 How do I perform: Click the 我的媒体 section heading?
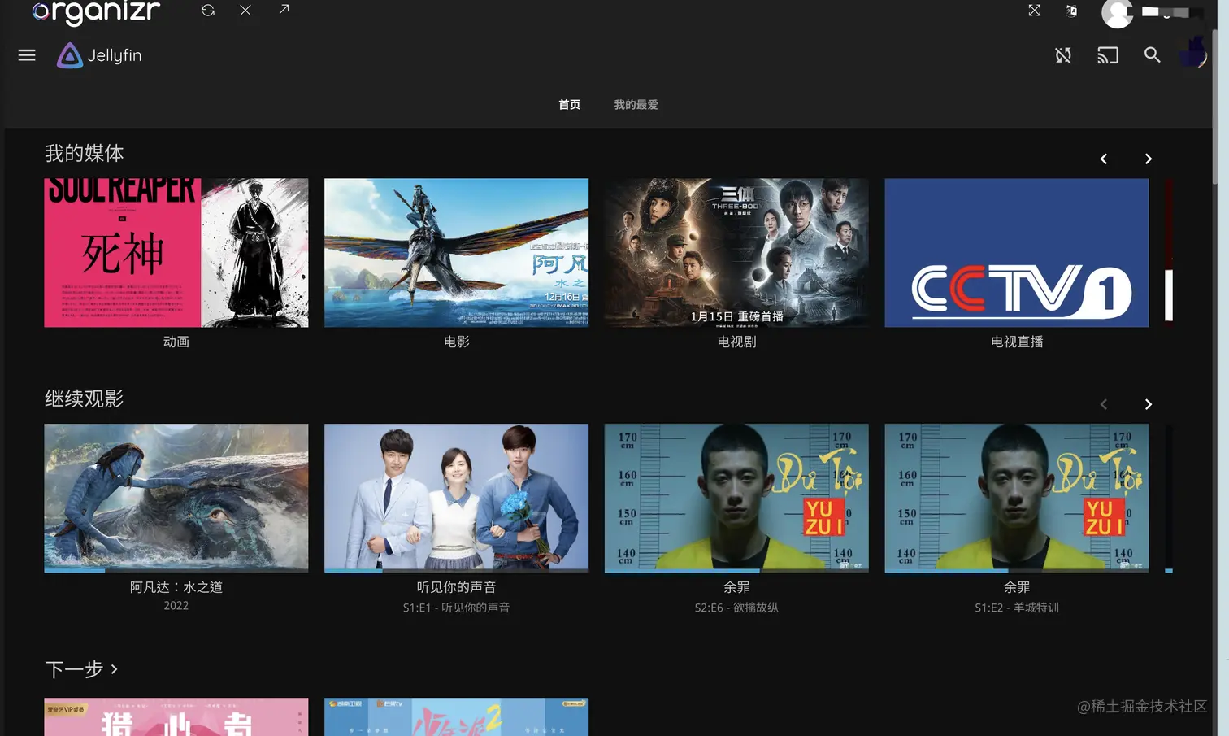click(x=85, y=153)
